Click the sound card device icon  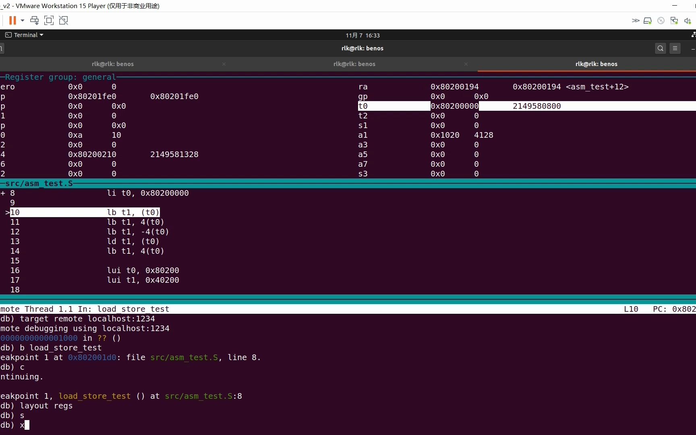(688, 21)
